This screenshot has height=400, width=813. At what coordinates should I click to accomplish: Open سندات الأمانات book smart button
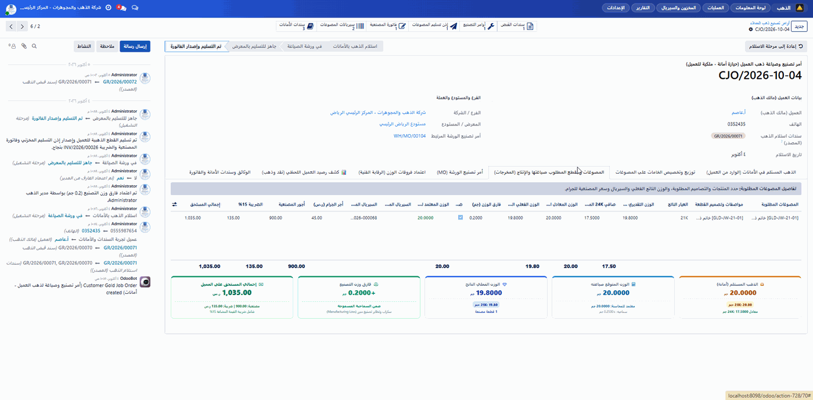coord(297,26)
